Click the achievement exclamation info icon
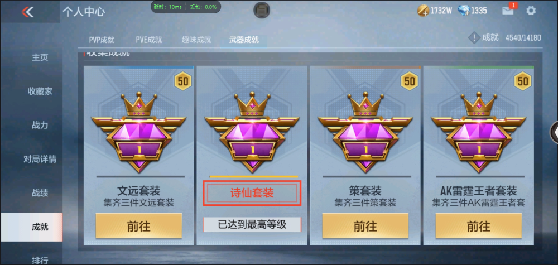558x265 pixels. 474,38
